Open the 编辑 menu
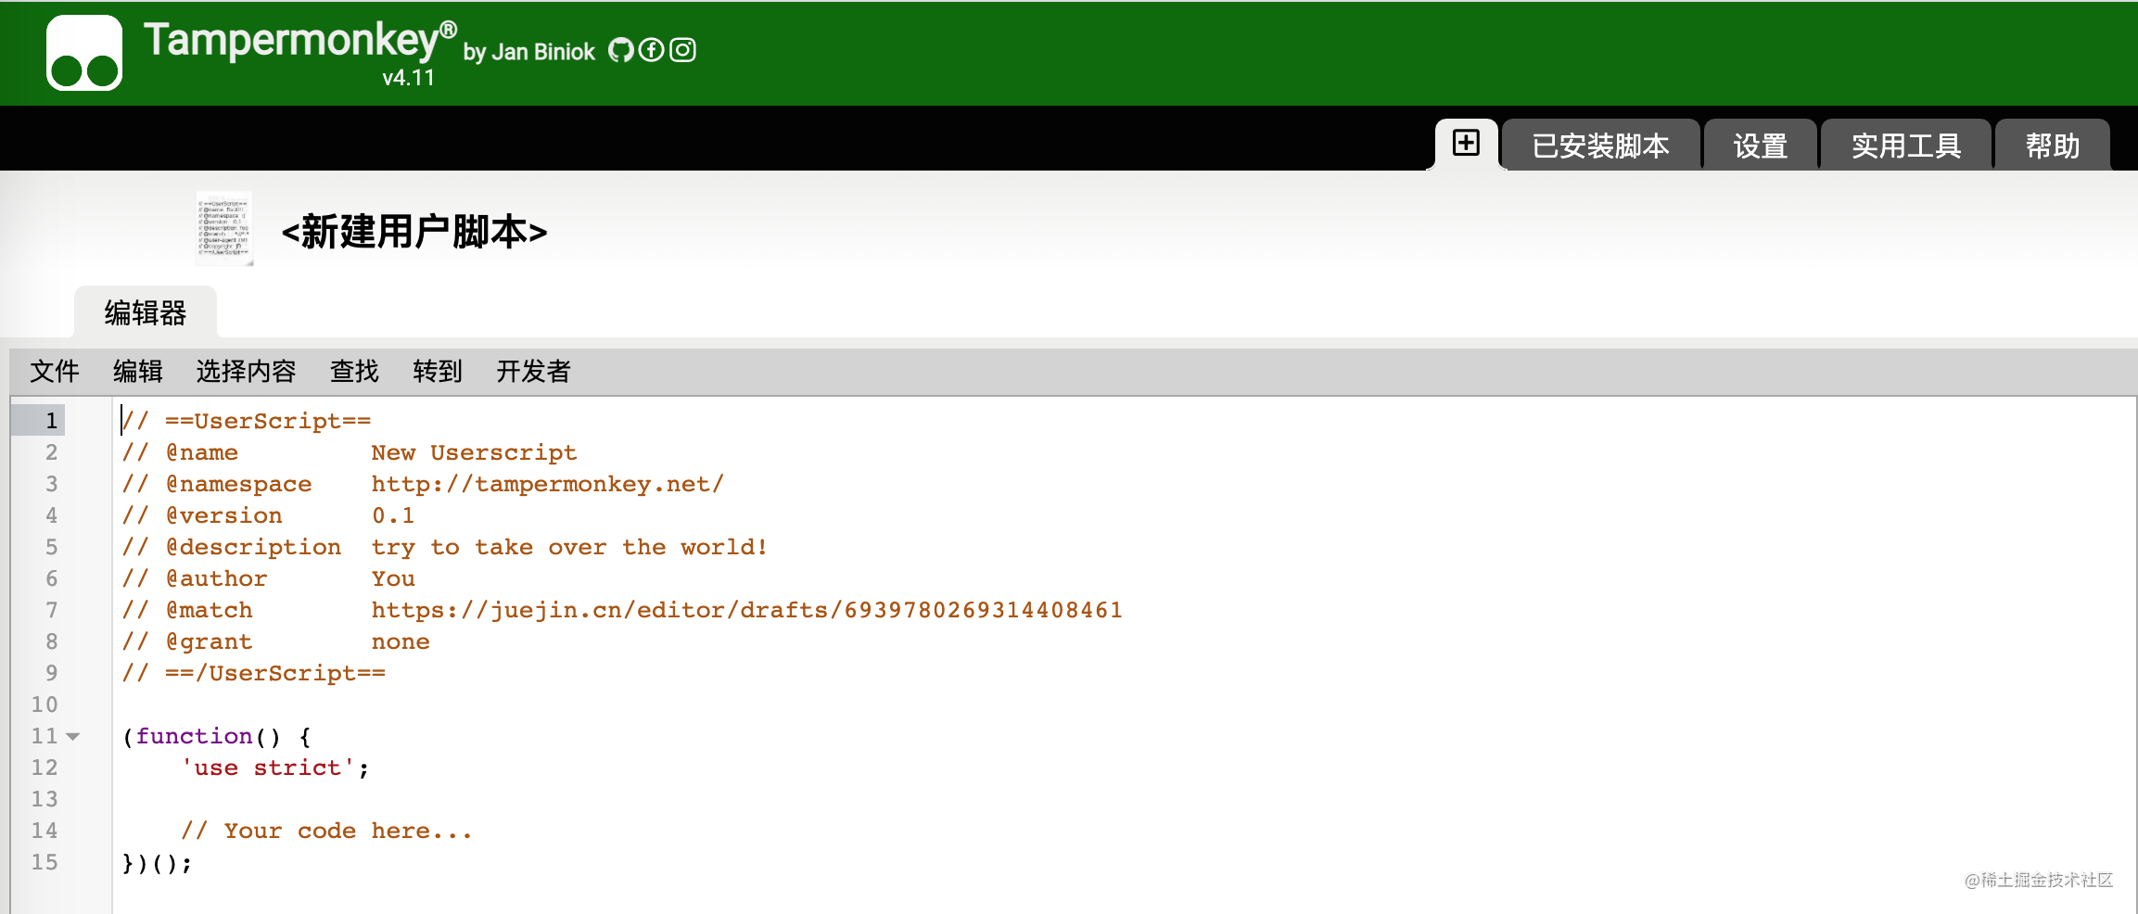The image size is (2138, 914). pos(138,372)
